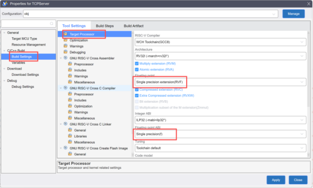Click the Assembler Miscellaneous folder icon
Viewport: 313px width, 188px height.
pyautogui.click(x=70, y=82)
